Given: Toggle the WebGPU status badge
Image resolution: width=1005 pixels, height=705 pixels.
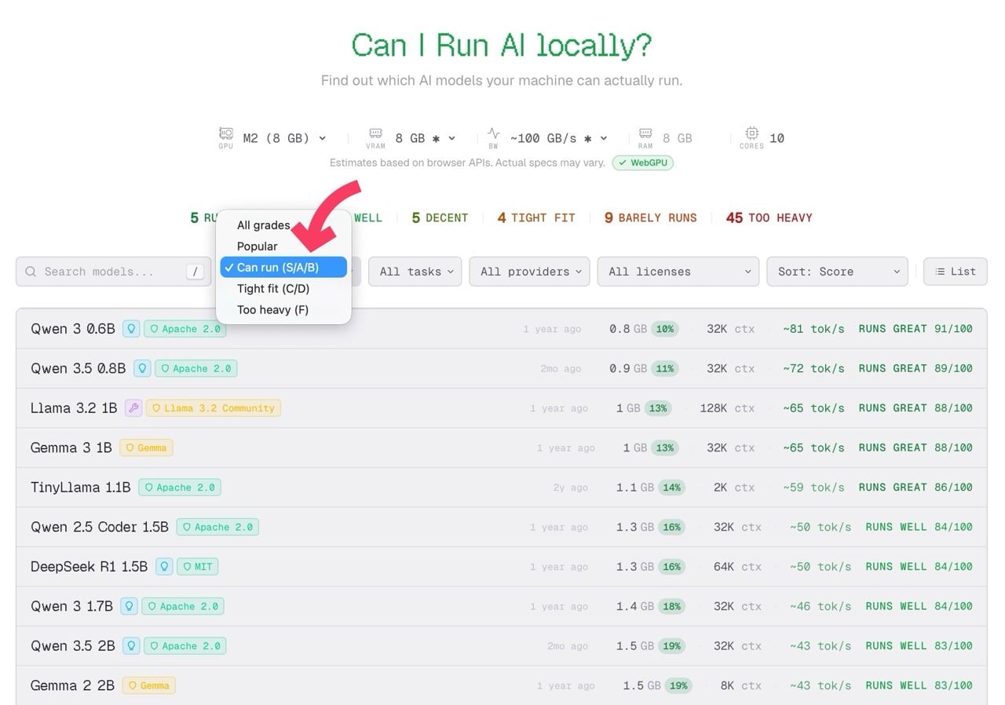Looking at the screenshot, I should (643, 163).
